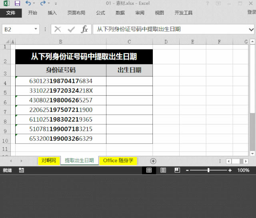Click the zoom slider handle
The width and height of the screenshot is (256, 218).
(208, 170)
